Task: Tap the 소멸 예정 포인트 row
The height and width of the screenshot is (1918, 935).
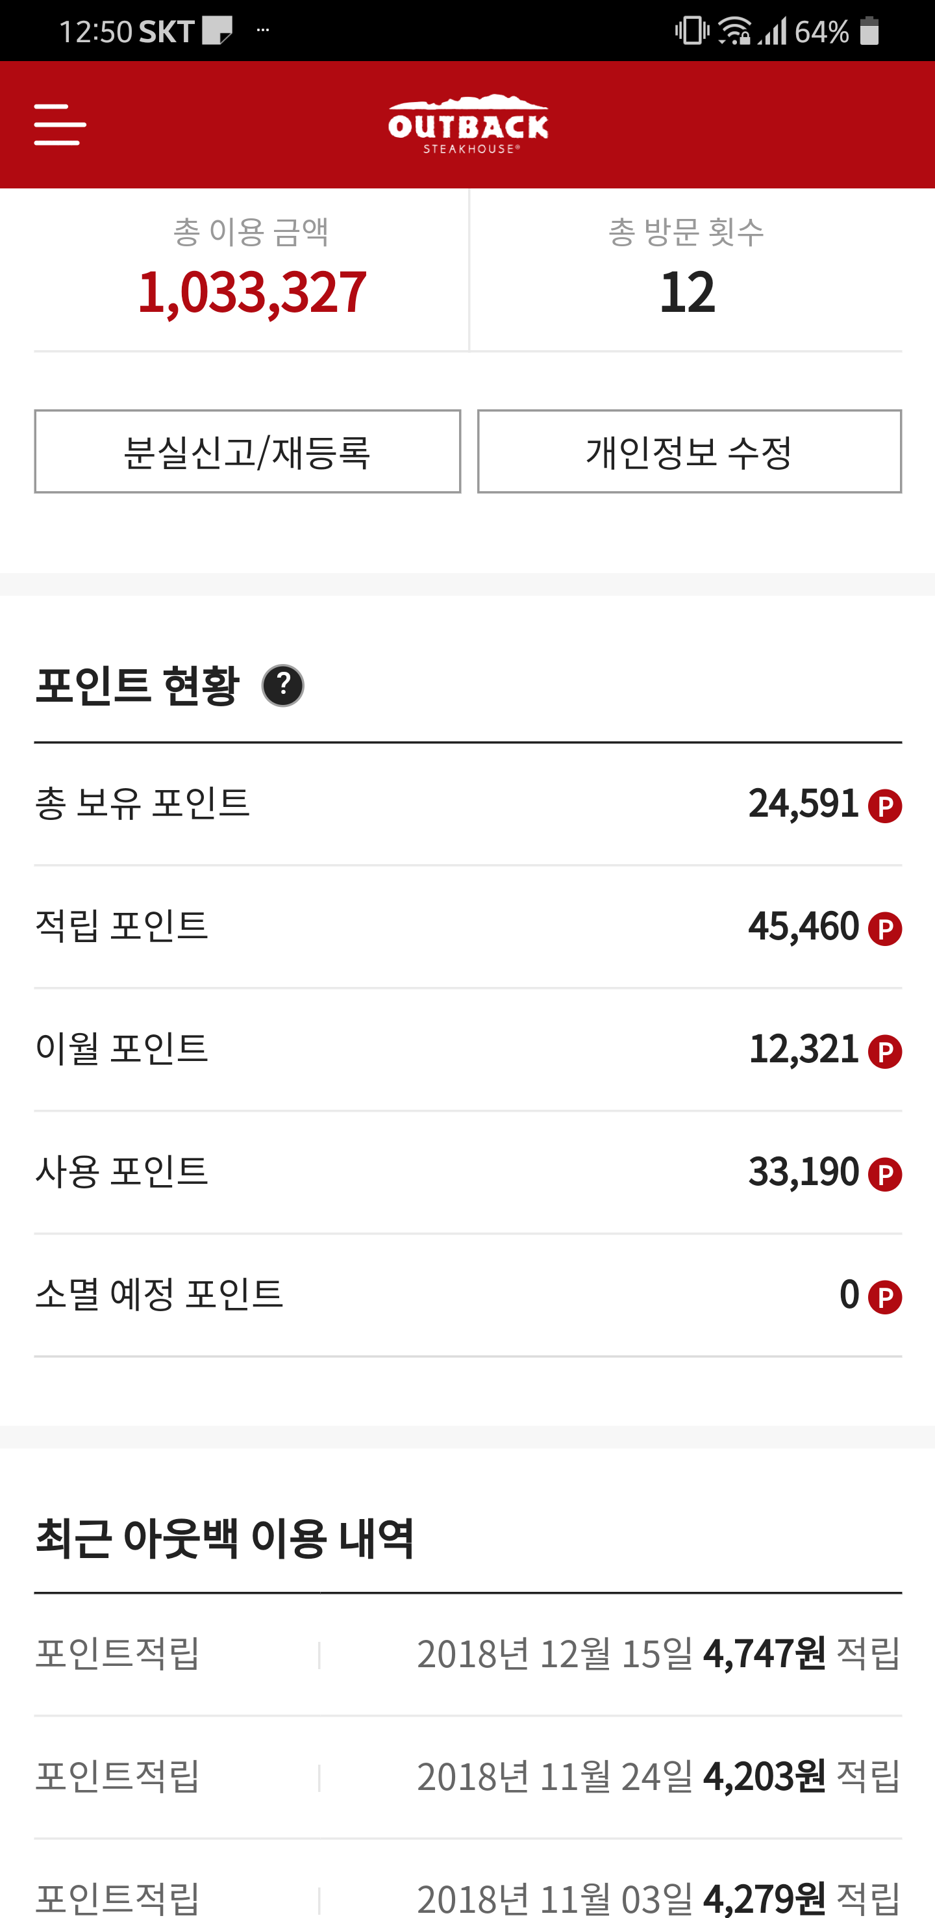Action: (467, 1296)
